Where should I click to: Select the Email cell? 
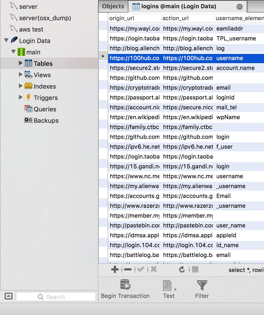[x=239, y=196]
